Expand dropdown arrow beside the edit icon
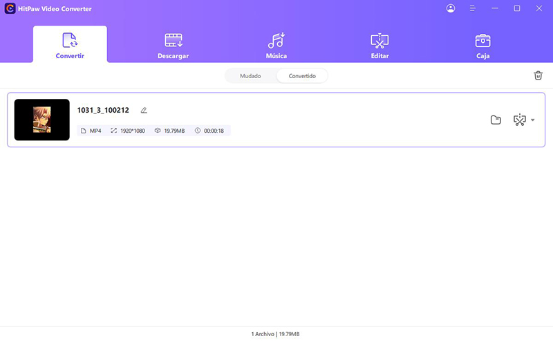 coord(533,120)
